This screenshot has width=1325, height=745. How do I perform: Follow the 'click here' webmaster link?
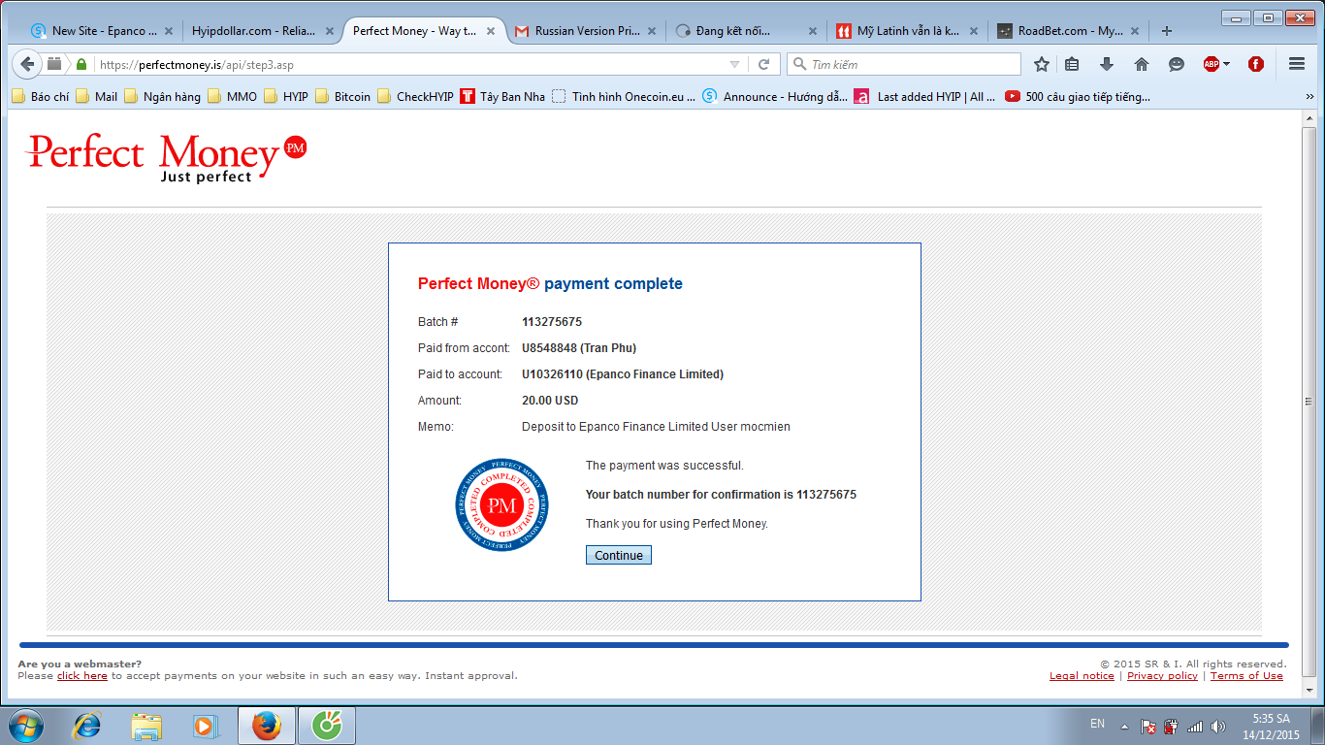click(x=82, y=676)
